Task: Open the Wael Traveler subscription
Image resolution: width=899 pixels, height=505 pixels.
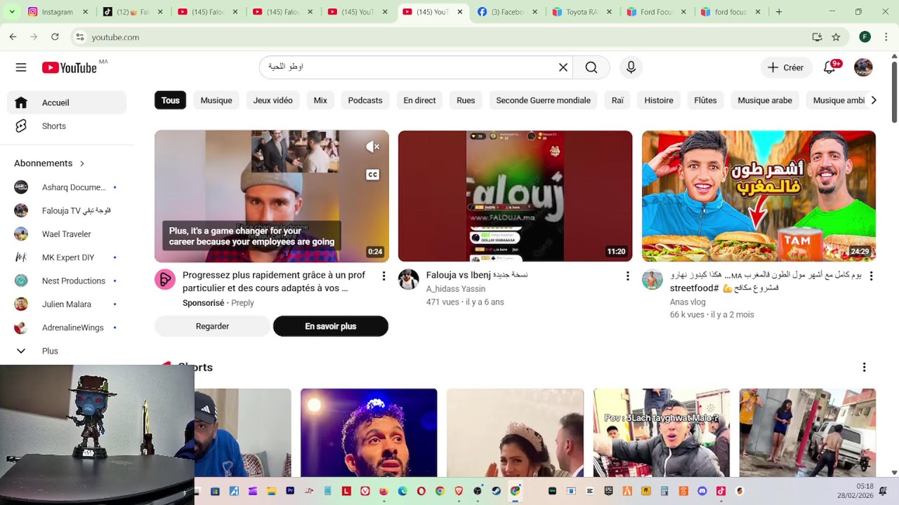Action: pyautogui.click(x=67, y=234)
